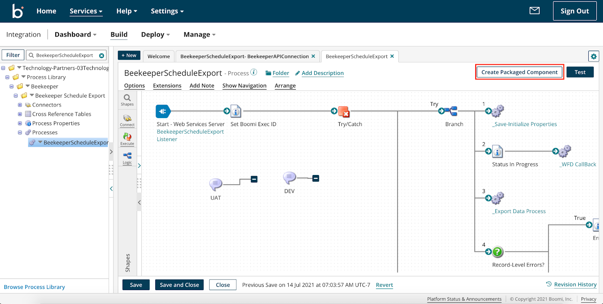The width and height of the screenshot is (603, 304).
Task: Click the _WFD CallBack process shape
Action: tap(565, 151)
